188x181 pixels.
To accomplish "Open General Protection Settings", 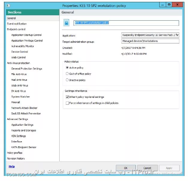I will click(x=27, y=69).
